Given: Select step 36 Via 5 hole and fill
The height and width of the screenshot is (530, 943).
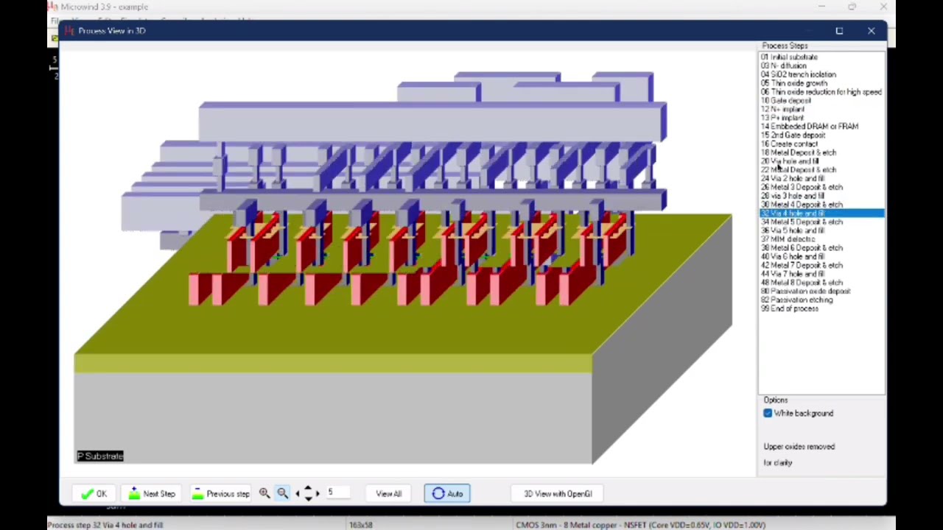Looking at the screenshot, I should [x=821, y=230].
